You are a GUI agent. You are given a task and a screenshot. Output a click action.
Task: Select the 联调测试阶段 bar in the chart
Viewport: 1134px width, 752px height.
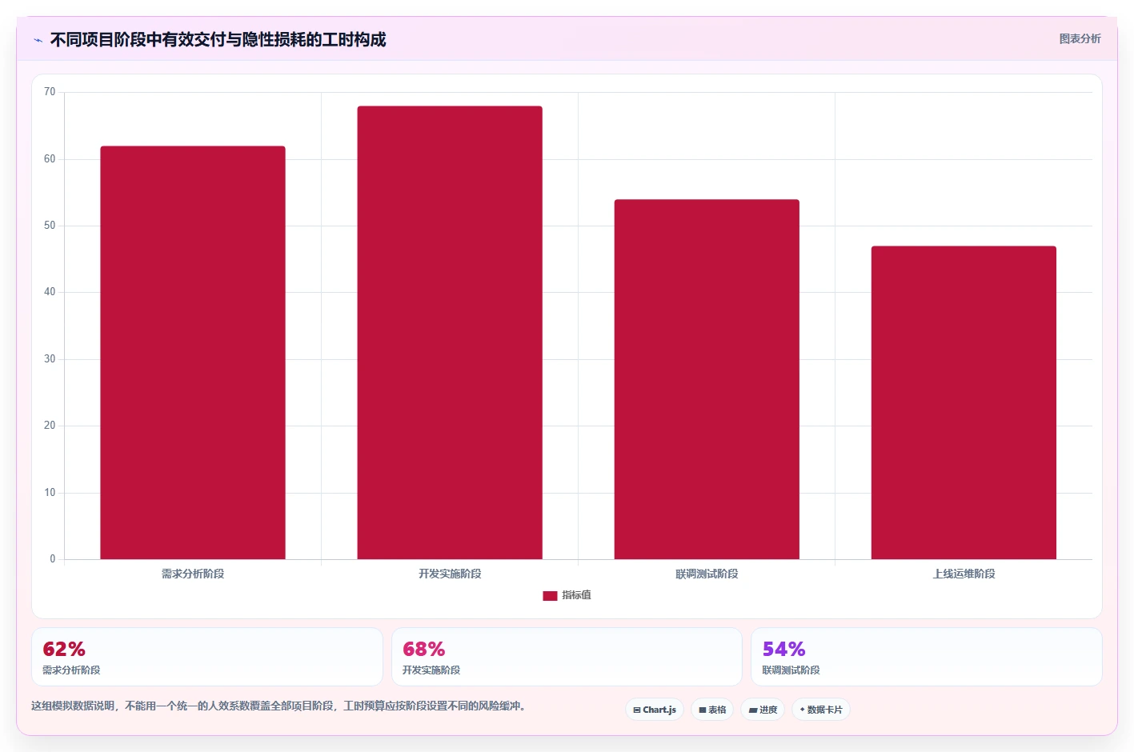pos(707,379)
